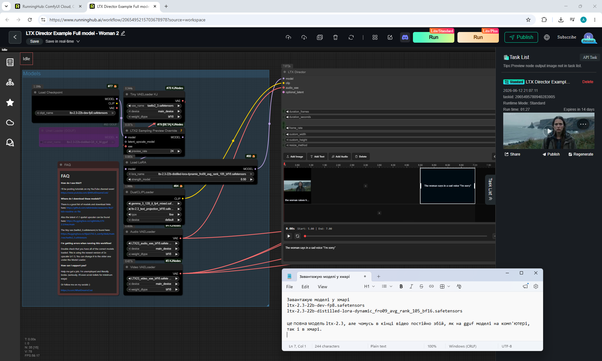Open the node tree icon in the left sidebar

[x=10, y=82]
